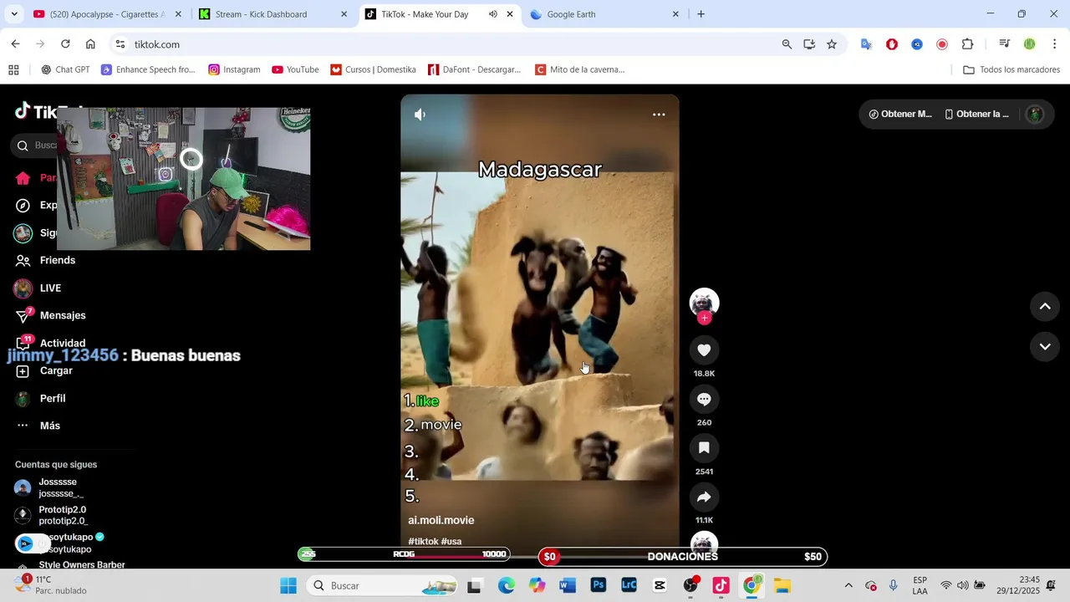The width and height of the screenshot is (1070, 602).
Task: Open the DaFont bookmark
Action: tap(474, 70)
